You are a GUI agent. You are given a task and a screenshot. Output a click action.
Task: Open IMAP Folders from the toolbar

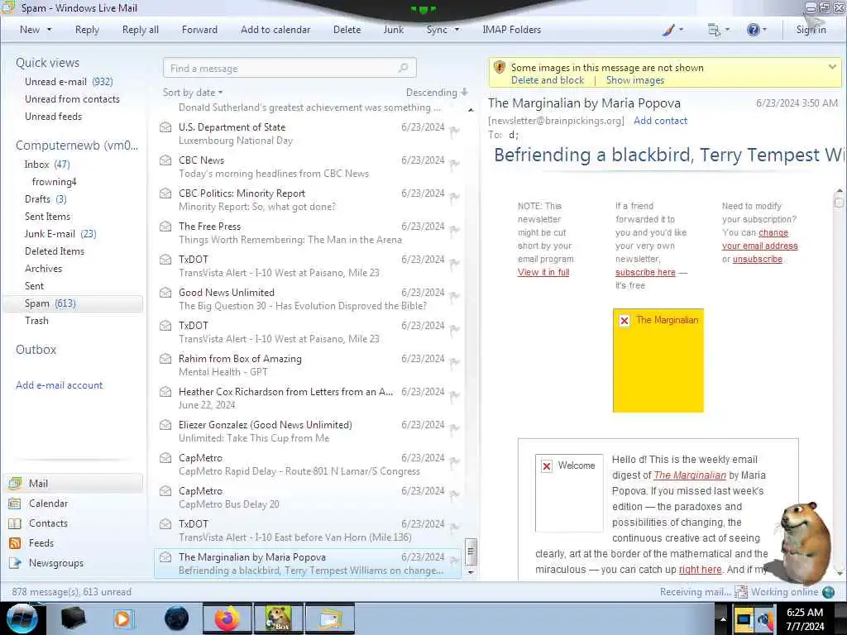[x=511, y=30]
